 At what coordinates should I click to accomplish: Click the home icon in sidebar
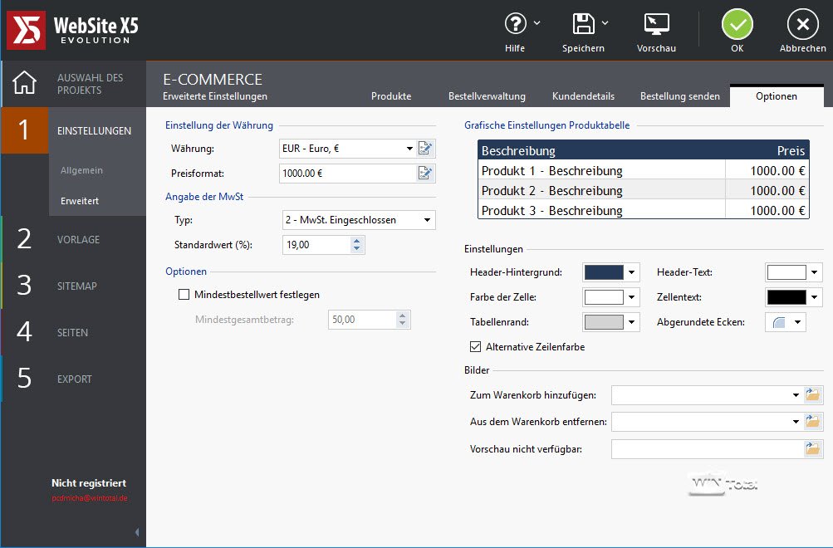25,84
